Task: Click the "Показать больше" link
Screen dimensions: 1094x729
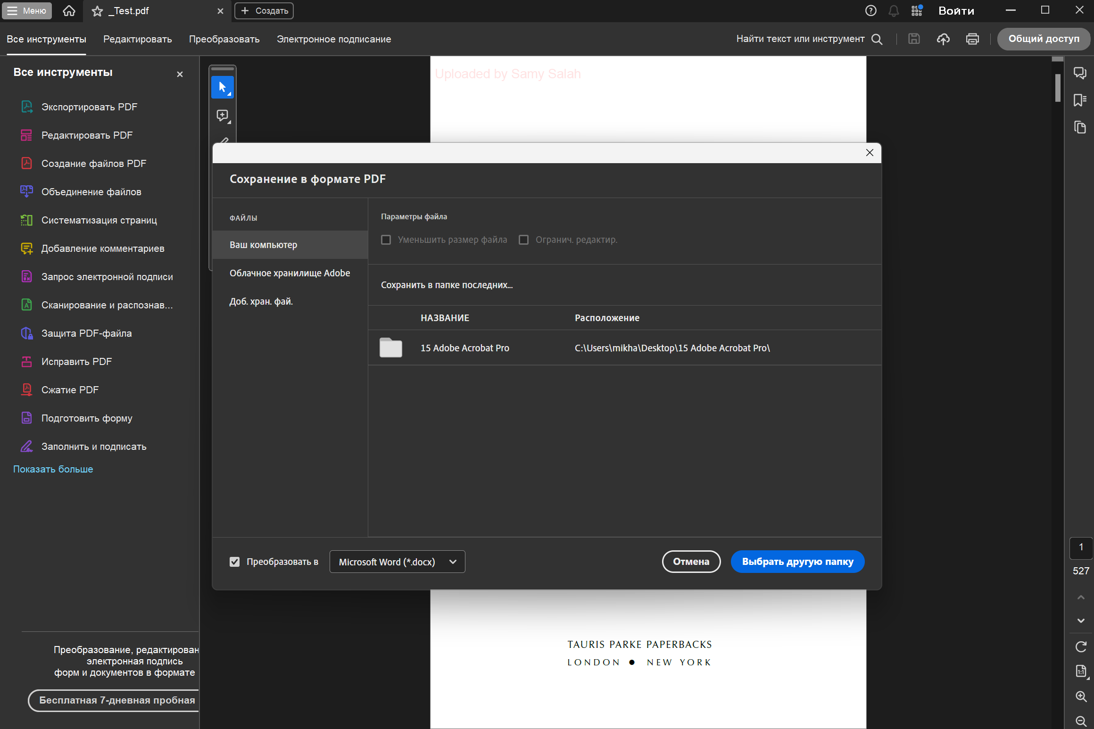Action: pos(53,469)
